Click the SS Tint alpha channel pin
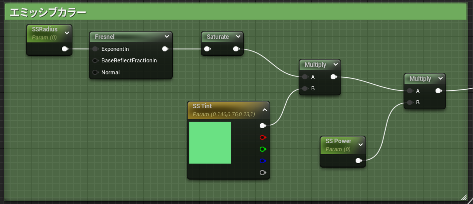The image size is (473, 204). [263, 173]
